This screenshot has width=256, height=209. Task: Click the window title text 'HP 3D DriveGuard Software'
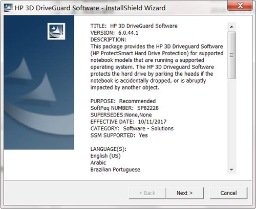[57, 8]
